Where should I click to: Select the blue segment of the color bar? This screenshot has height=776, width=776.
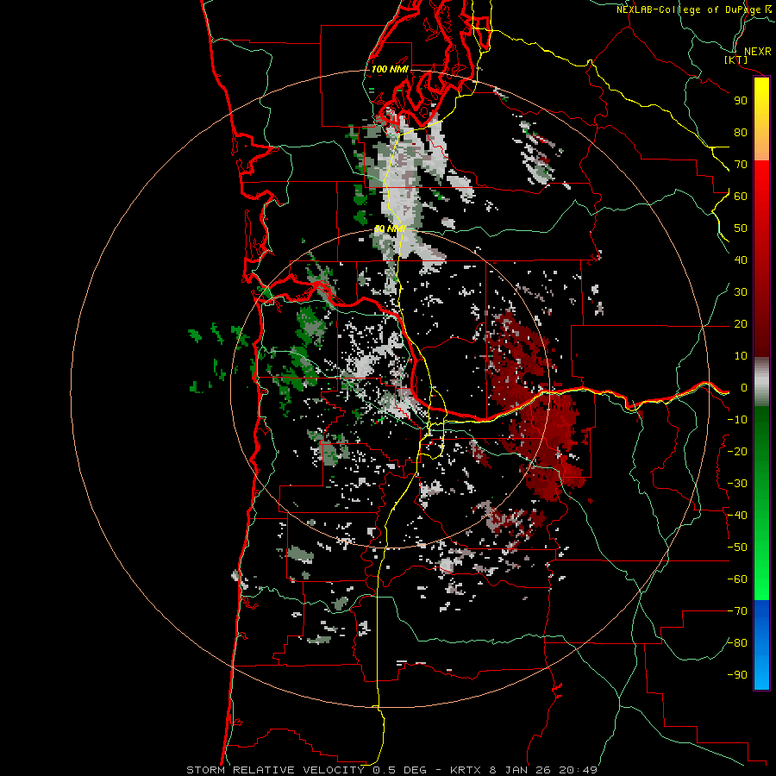(761, 644)
